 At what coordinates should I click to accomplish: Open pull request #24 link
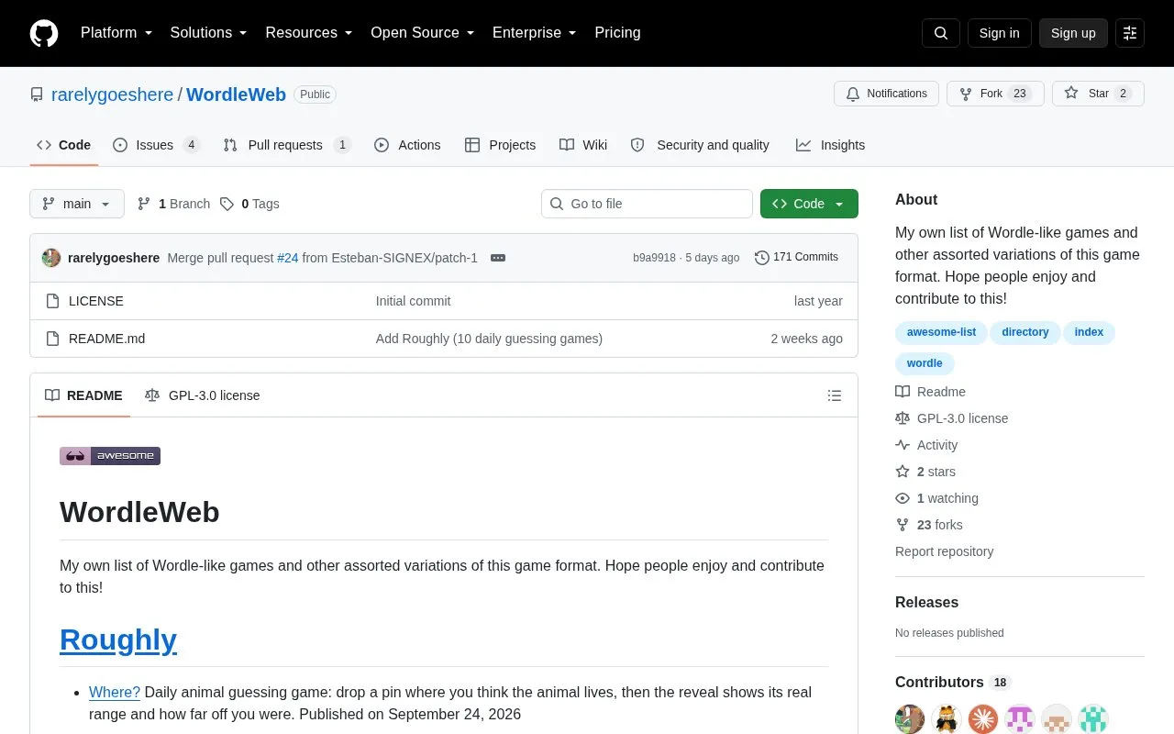tap(288, 258)
